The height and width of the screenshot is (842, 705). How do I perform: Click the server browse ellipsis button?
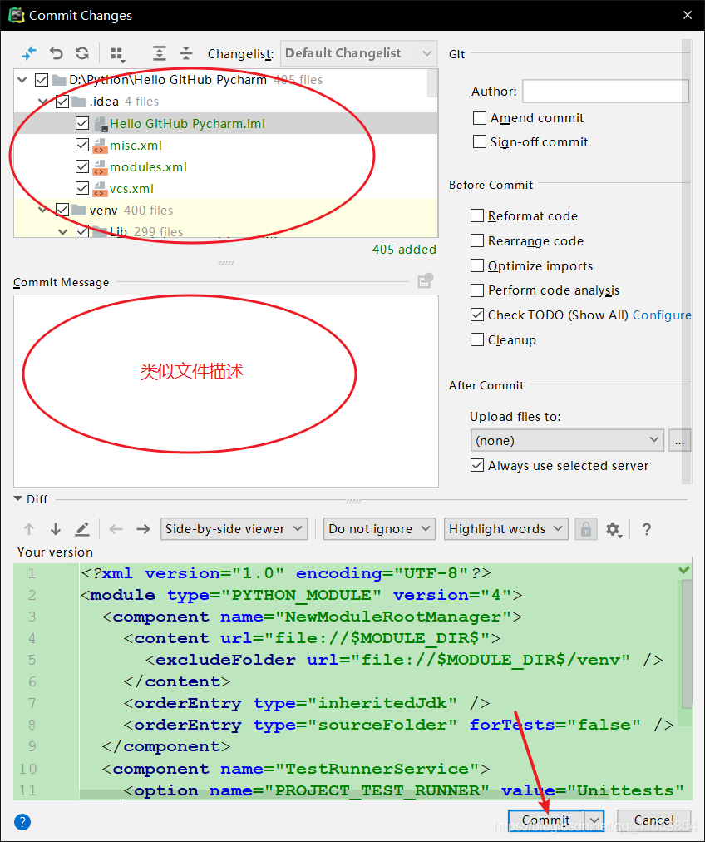(679, 440)
